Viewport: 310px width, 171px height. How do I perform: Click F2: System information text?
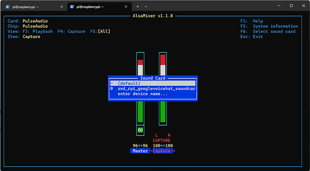(x=269, y=26)
